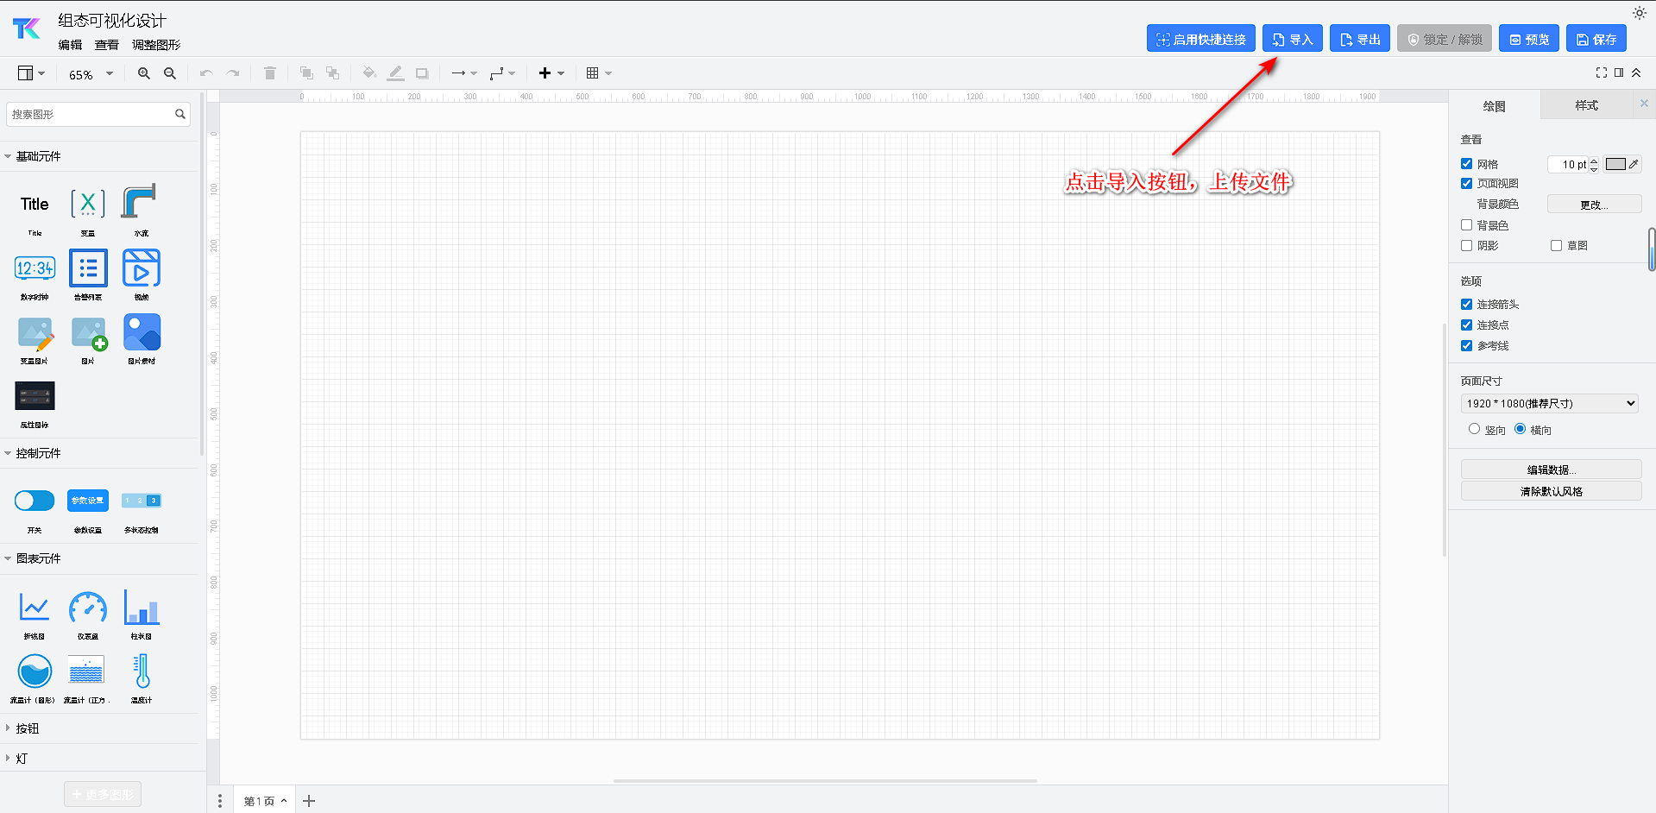Switch to the 样式 tab
The height and width of the screenshot is (813, 1656).
[x=1585, y=105]
